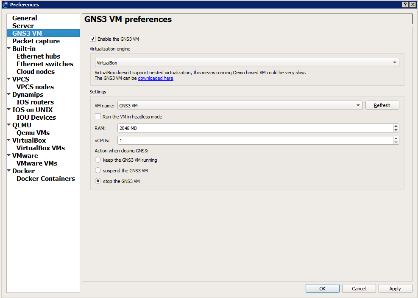Collapse the Built-in tree section
Screen dimensions: 418x298
(9, 48)
